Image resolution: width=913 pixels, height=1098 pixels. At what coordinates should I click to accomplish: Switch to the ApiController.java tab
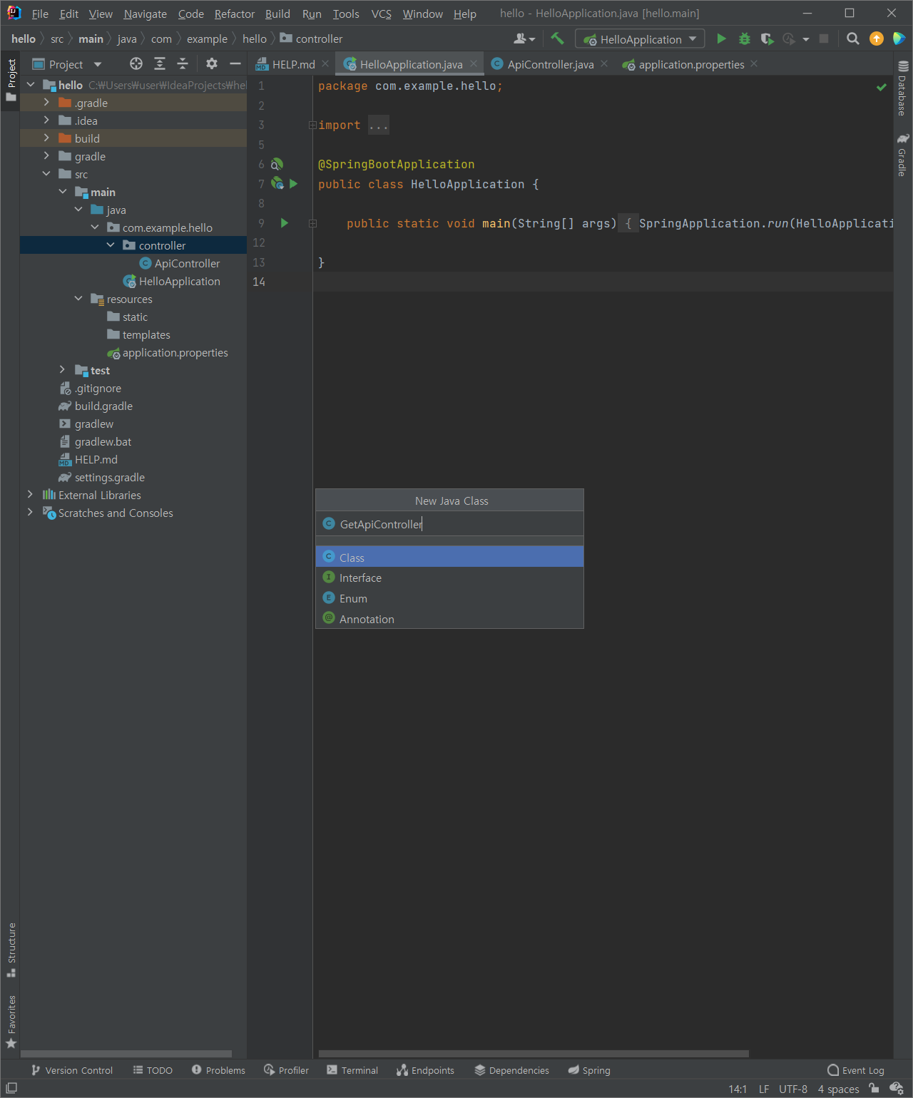(550, 64)
